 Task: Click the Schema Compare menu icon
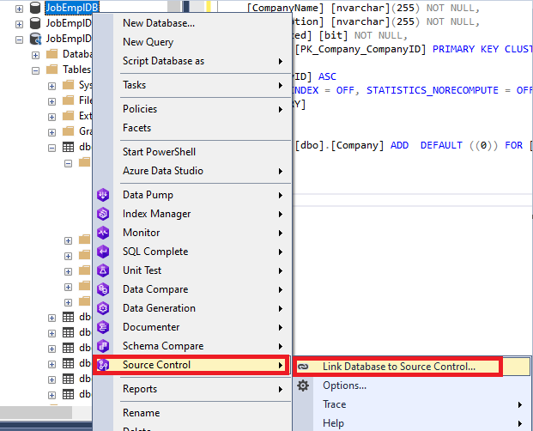[103, 346]
